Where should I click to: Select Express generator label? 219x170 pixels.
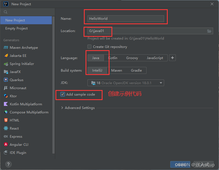coord(16,137)
